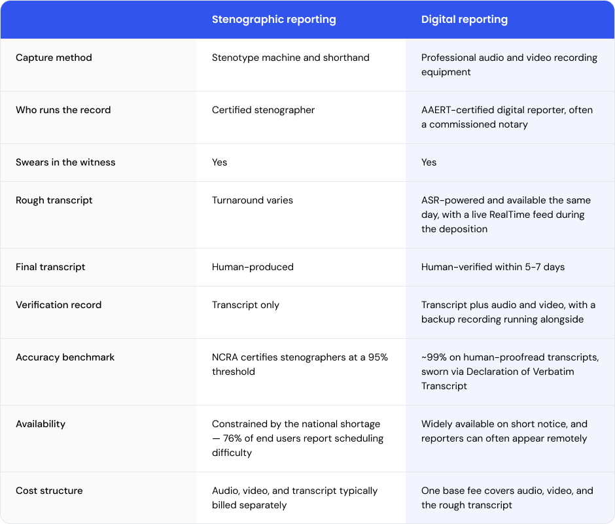Click the Certified stenographer cell
This screenshot has width=615, height=524.
point(263,110)
